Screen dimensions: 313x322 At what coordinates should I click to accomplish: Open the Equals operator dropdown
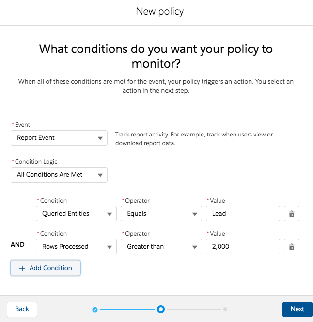[x=161, y=214]
